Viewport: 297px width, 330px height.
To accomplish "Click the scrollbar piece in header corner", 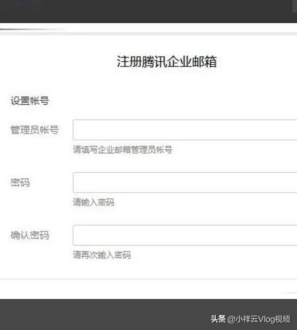I will tap(294, 6).
